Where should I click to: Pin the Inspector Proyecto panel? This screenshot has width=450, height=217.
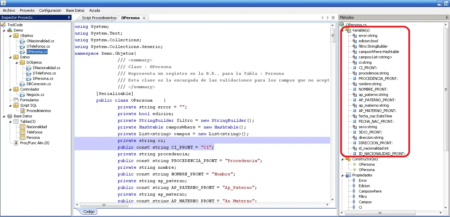point(69,17)
